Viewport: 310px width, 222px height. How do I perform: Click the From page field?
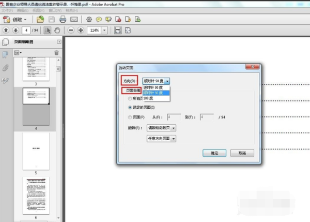pyautogui.click(x=174, y=117)
